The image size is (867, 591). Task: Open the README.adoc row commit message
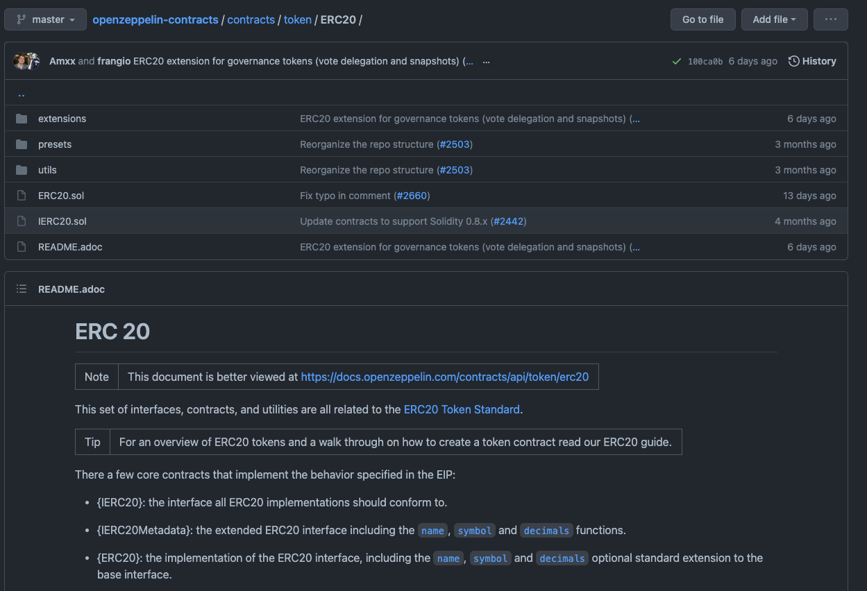coord(463,247)
